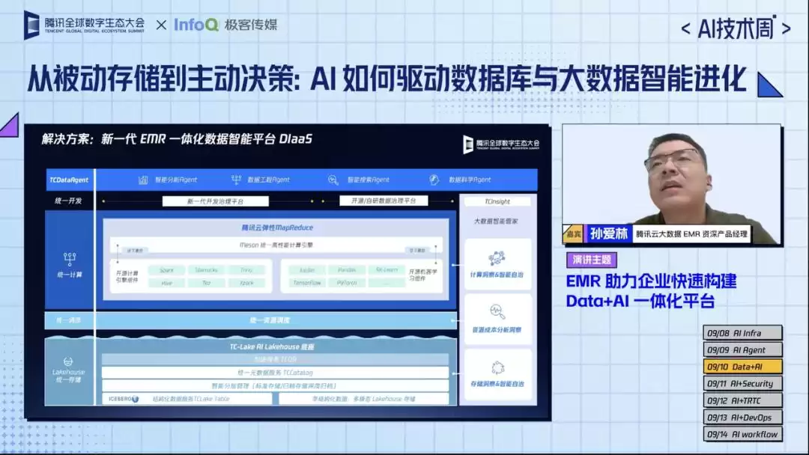Click the TensorFlow component chip
Screen dimensions: 809x455
point(307,283)
